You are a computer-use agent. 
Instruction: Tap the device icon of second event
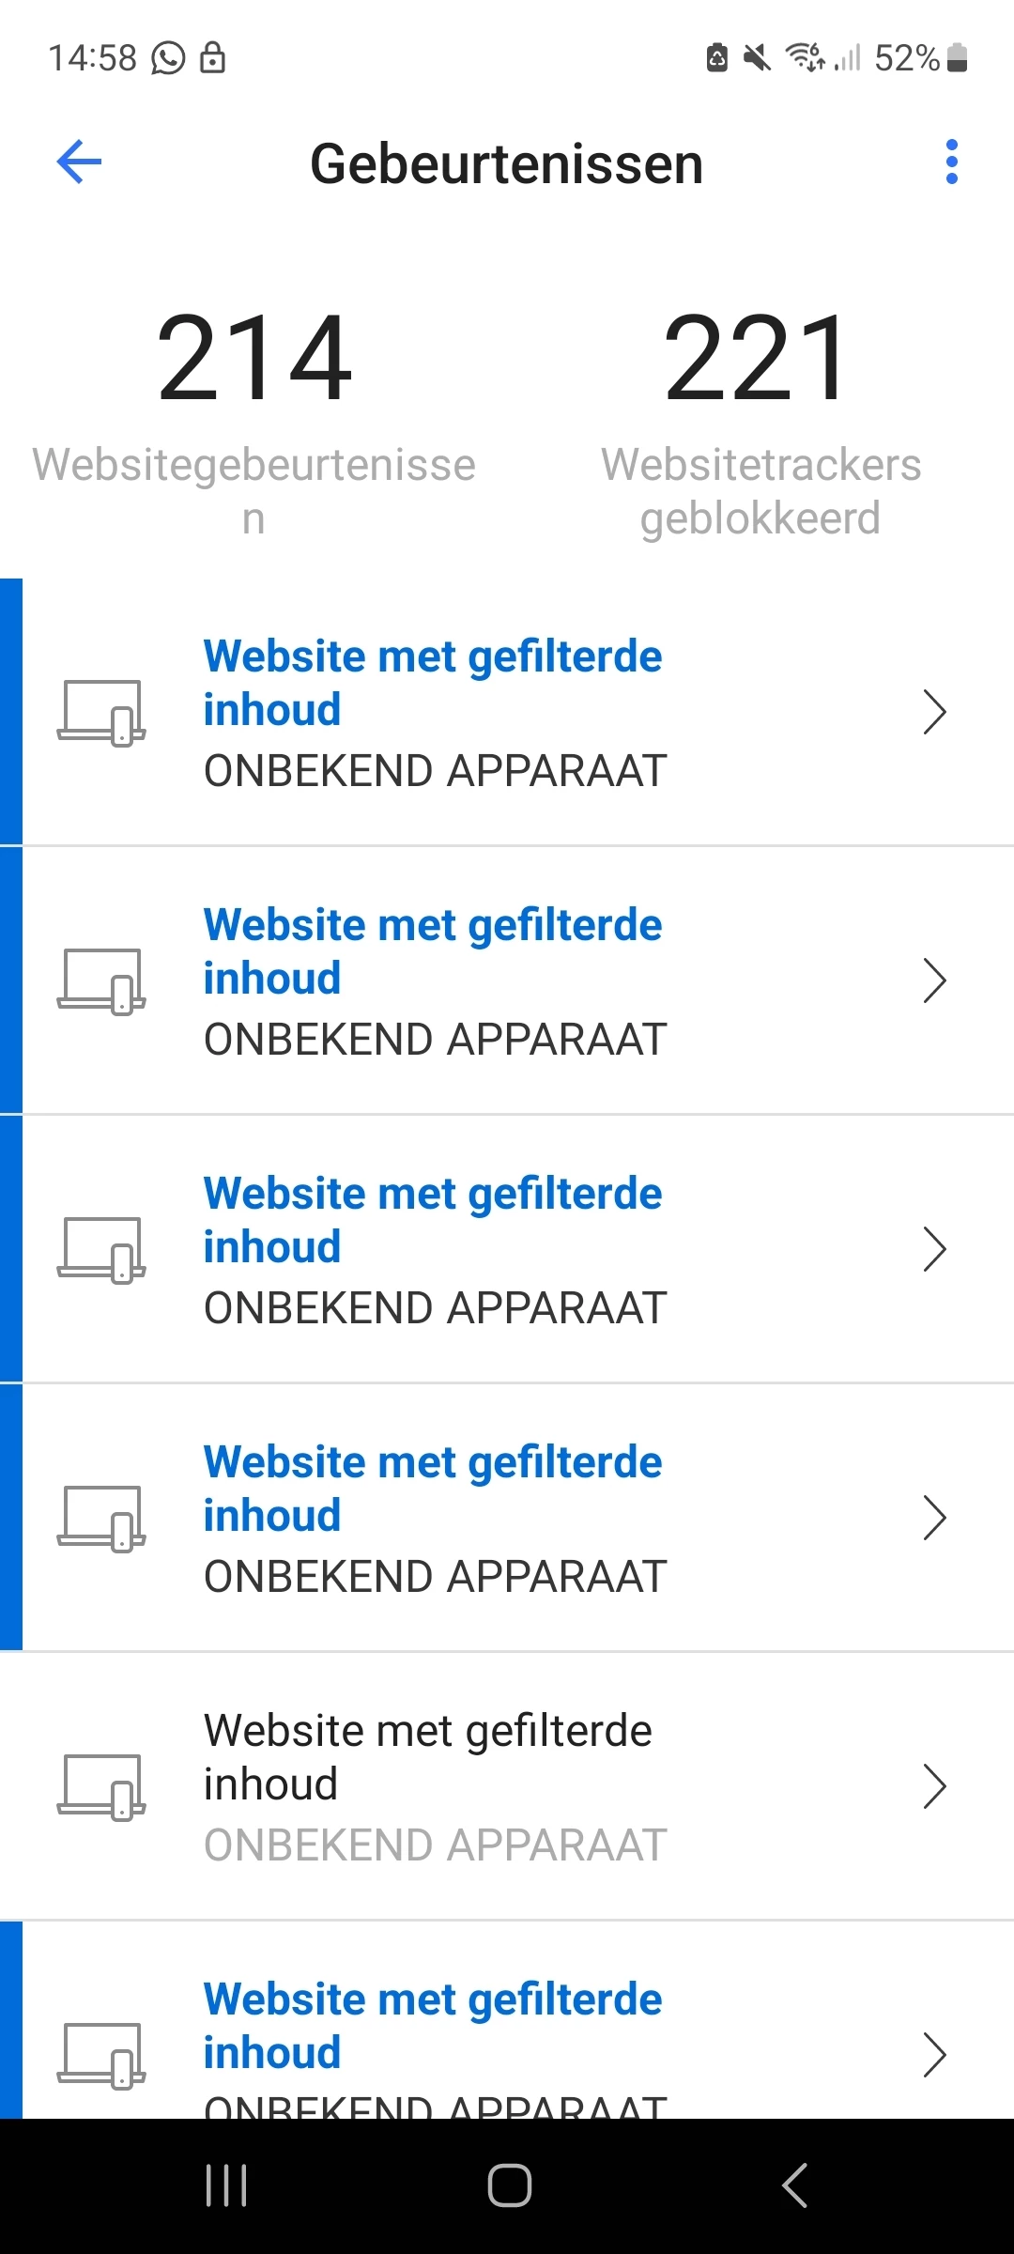point(101,981)
